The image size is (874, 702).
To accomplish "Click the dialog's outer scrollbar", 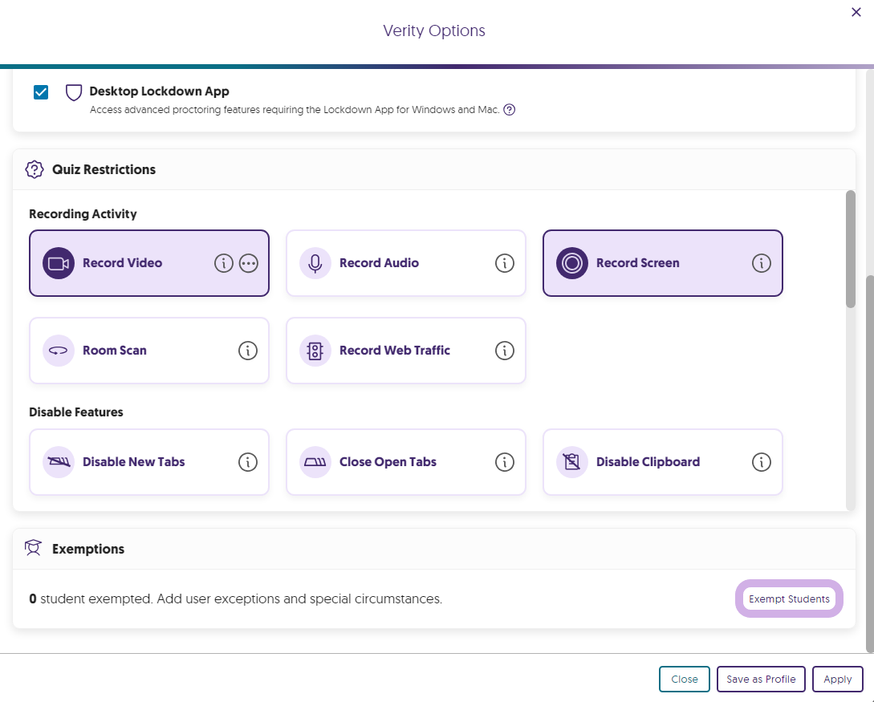I will [x=869, y=464].
